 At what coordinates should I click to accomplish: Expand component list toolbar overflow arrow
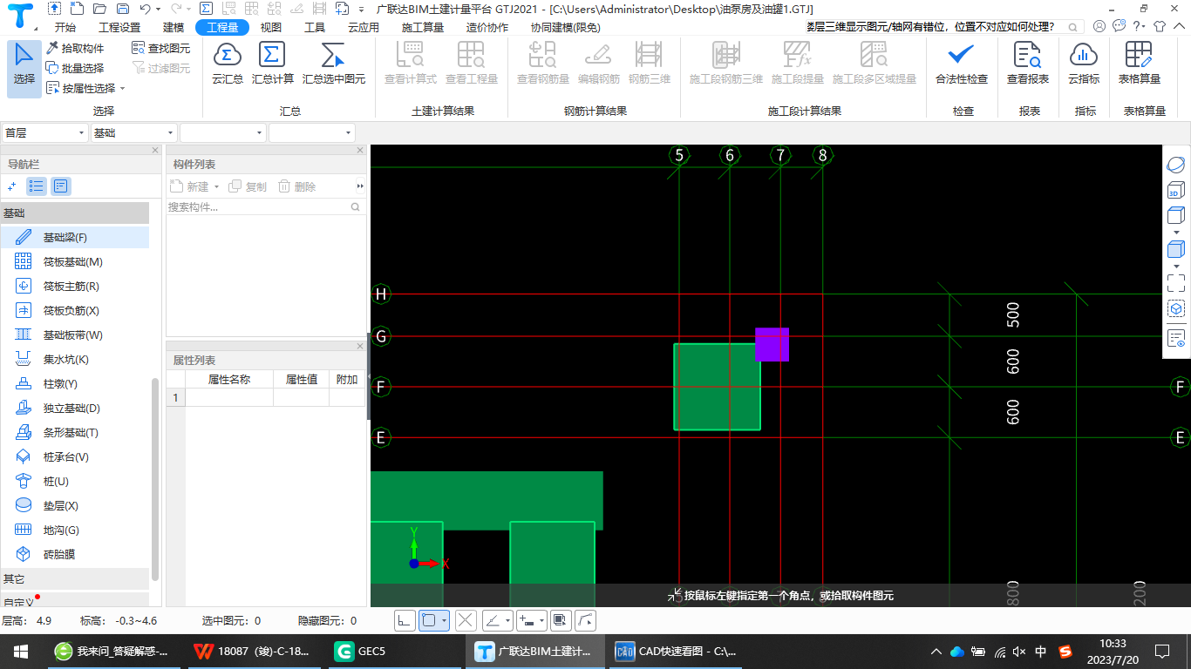point(360,186)
